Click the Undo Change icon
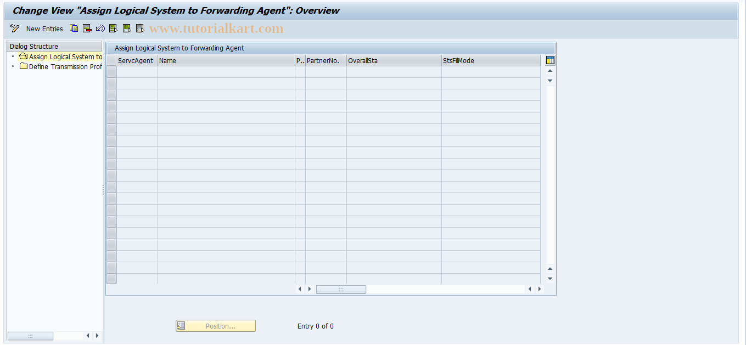 pyautogui.click(x=100, y=28)
